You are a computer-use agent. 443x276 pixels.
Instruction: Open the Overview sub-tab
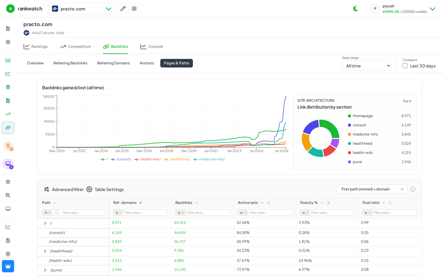[x=35, y=63]
